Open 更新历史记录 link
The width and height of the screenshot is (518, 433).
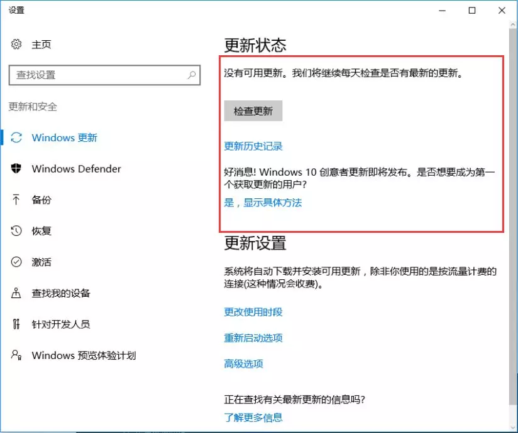tap(253, 146)
